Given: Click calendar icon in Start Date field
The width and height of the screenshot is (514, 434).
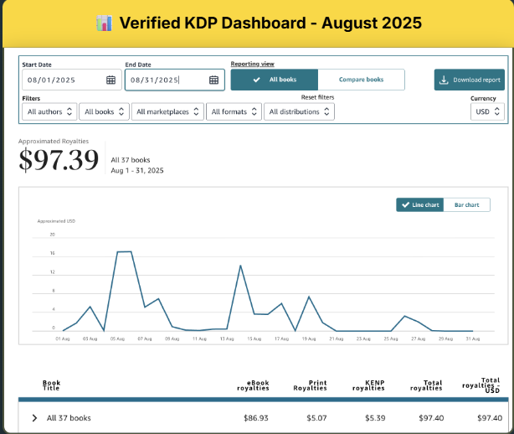Looking at the screenshot, I should click(111, 80).
